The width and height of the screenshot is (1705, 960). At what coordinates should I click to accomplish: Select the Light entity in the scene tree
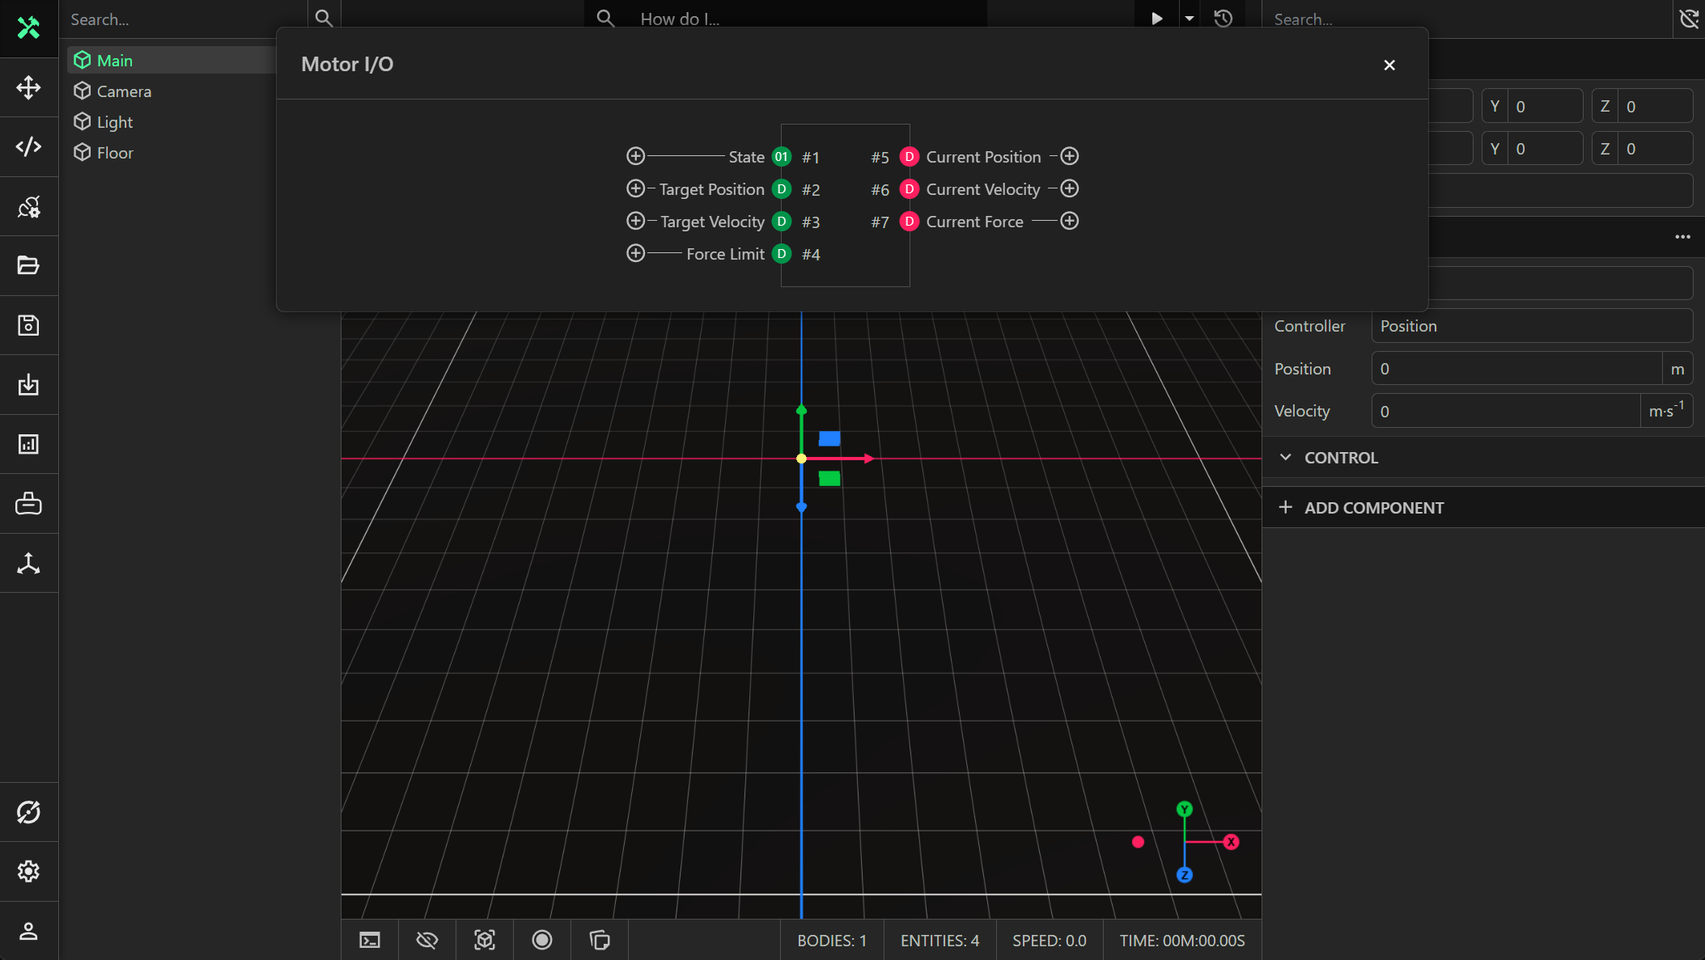tap(114, 121)
